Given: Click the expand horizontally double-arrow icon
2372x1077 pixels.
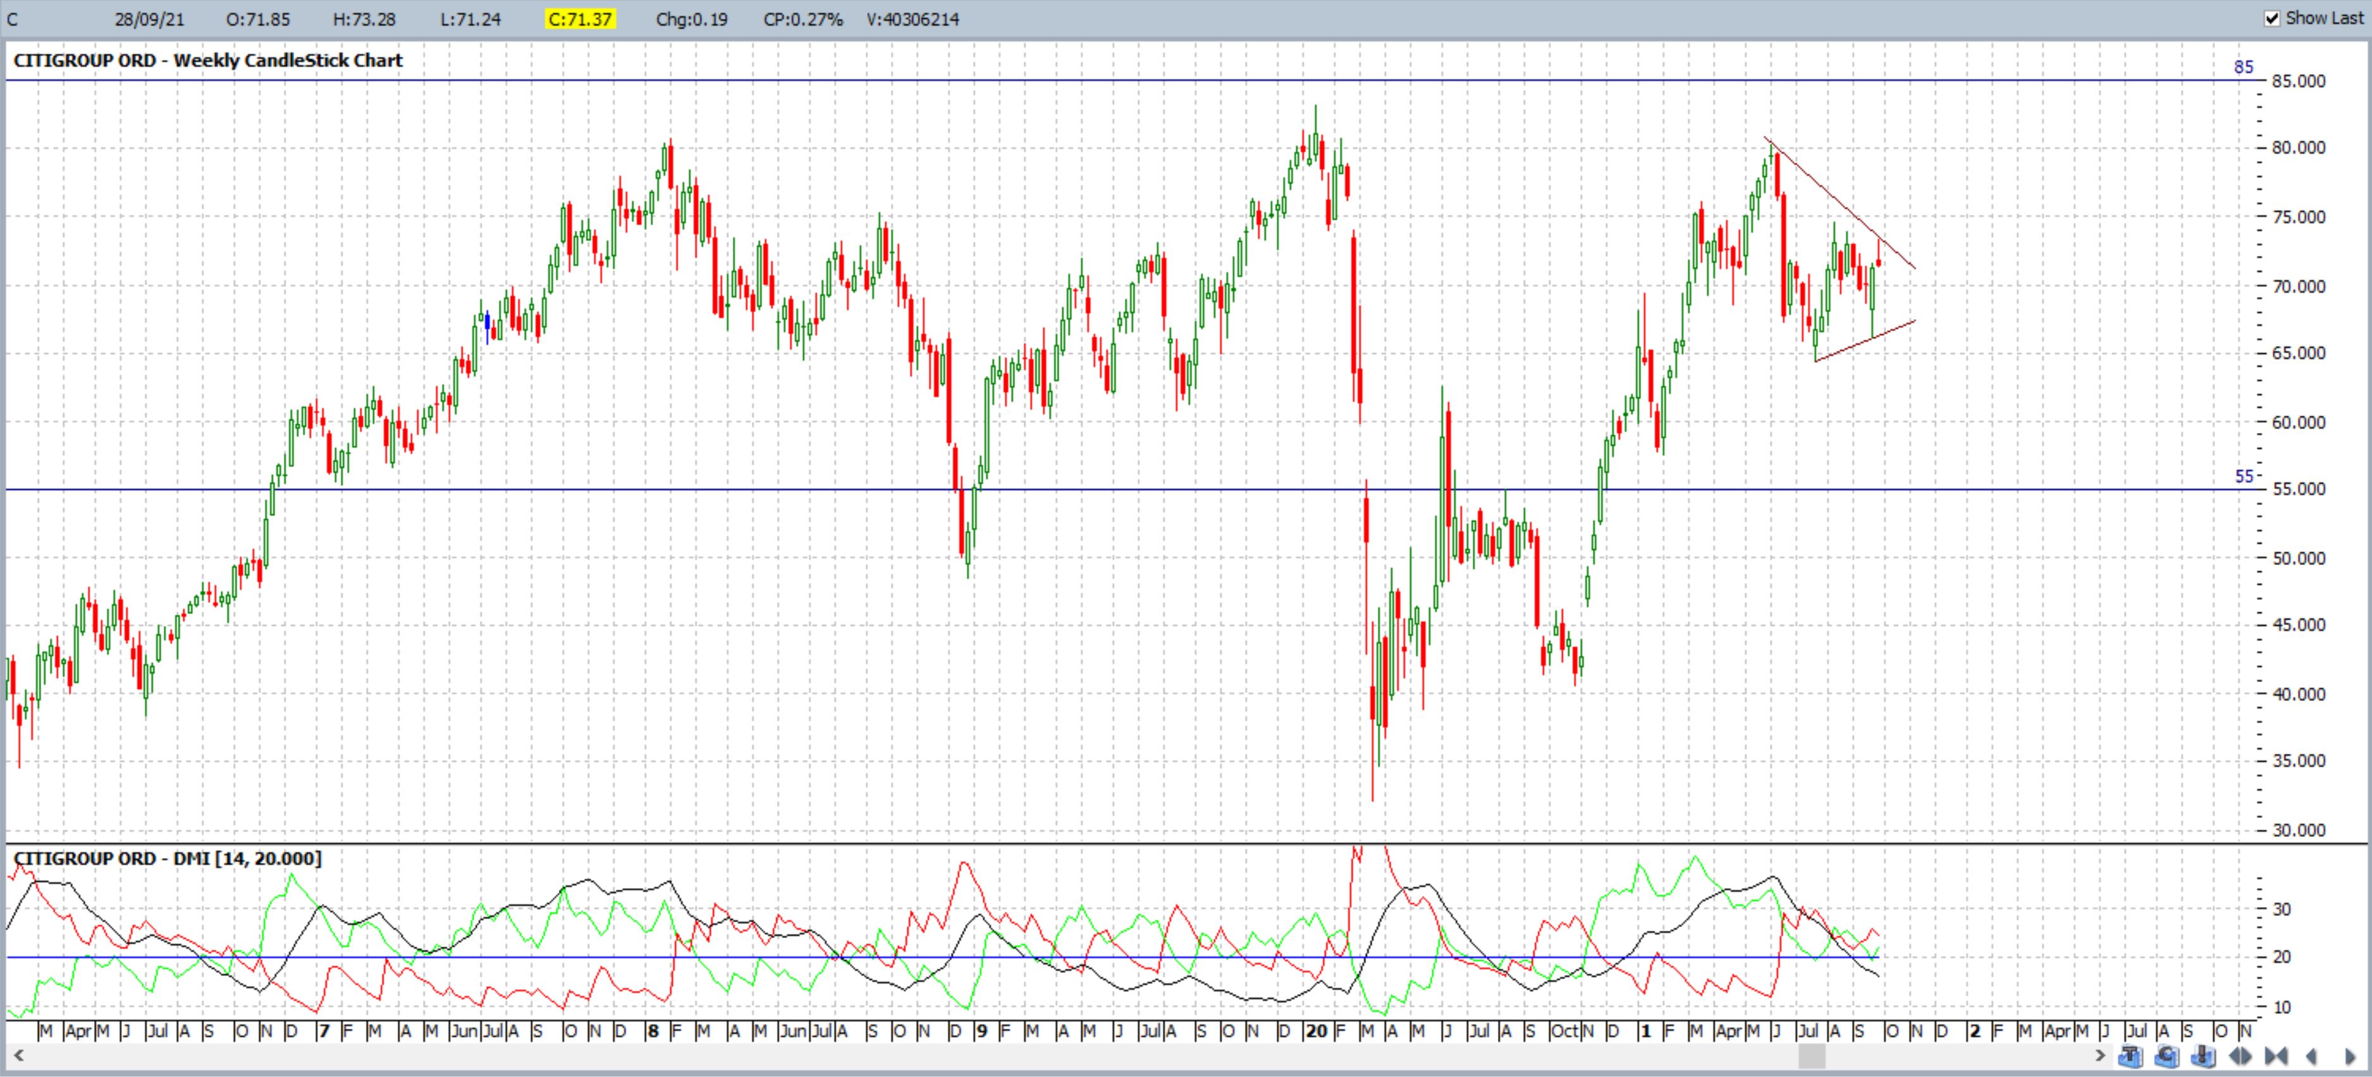Looking at the screenshot, I should (x=2240, y=1056).
